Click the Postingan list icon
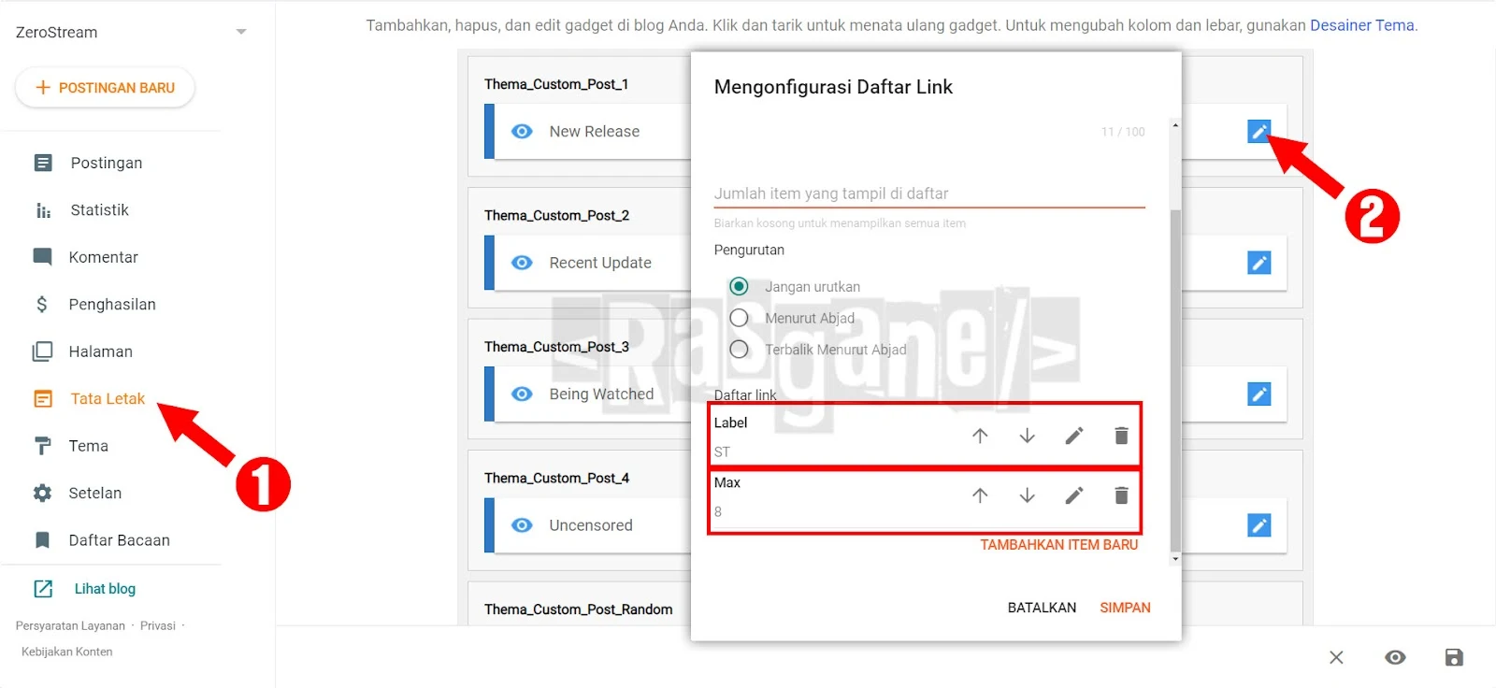Viewport: 1496px width, 688px height. pos(43,163)
